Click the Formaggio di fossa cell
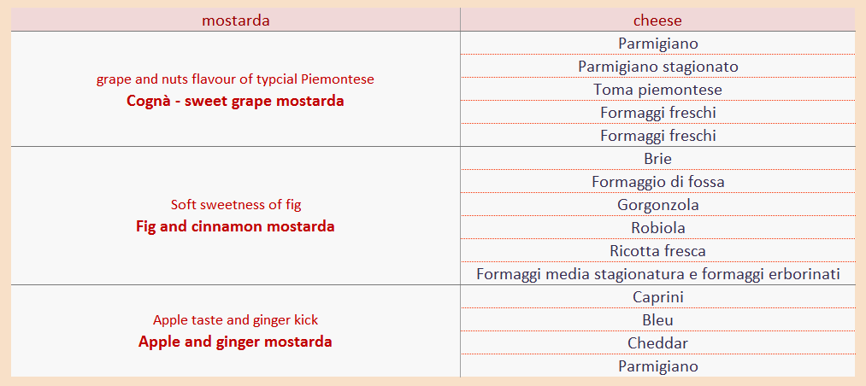866x386 pixels. click(x=657, y=182)
